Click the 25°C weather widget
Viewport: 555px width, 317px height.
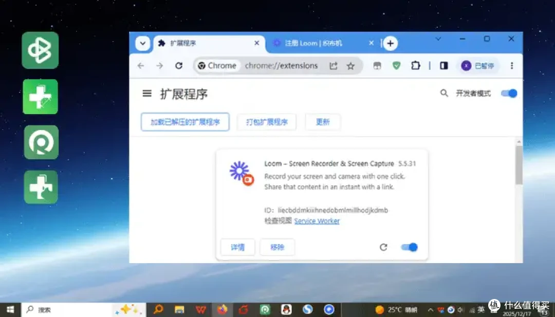click(396, 310)
